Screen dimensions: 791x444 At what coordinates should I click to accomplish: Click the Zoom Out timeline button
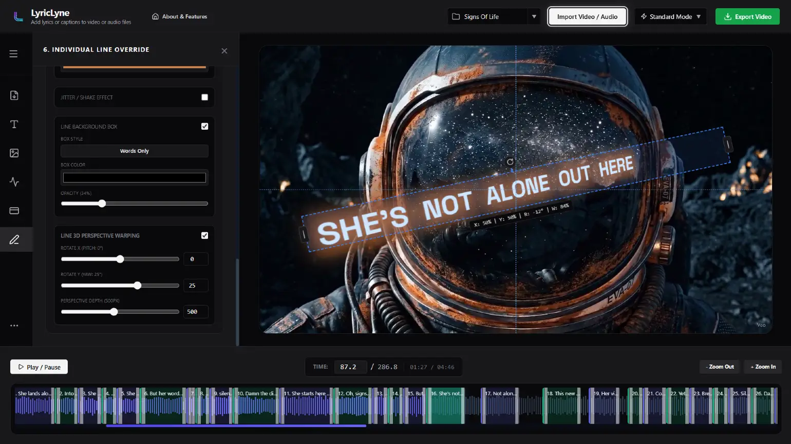click(720, 367)
